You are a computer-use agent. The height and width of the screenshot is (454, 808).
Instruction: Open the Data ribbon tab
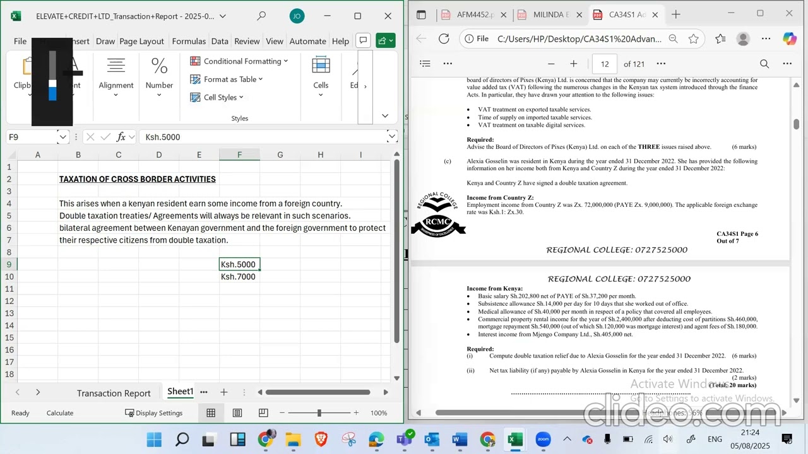click(220, 41)
